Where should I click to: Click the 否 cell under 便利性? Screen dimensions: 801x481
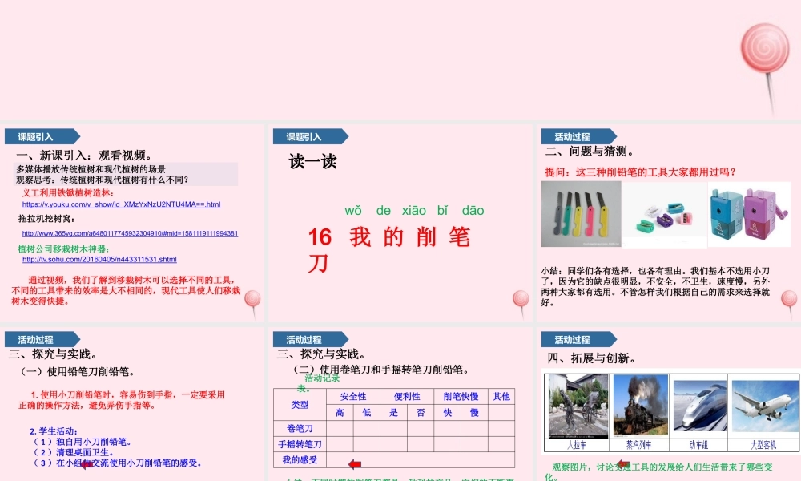[x=421, y=413]
